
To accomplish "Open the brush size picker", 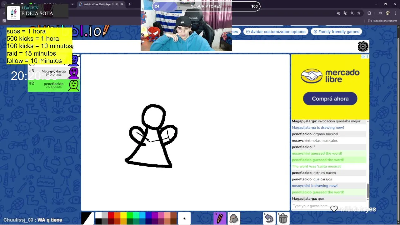I will (184, 218).
